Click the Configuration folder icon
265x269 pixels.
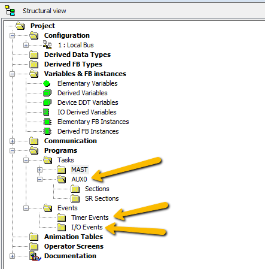[x=34, y=35]
